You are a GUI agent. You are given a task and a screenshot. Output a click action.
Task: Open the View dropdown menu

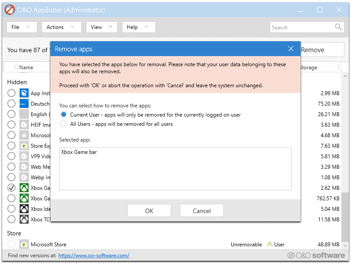(102, 27)
